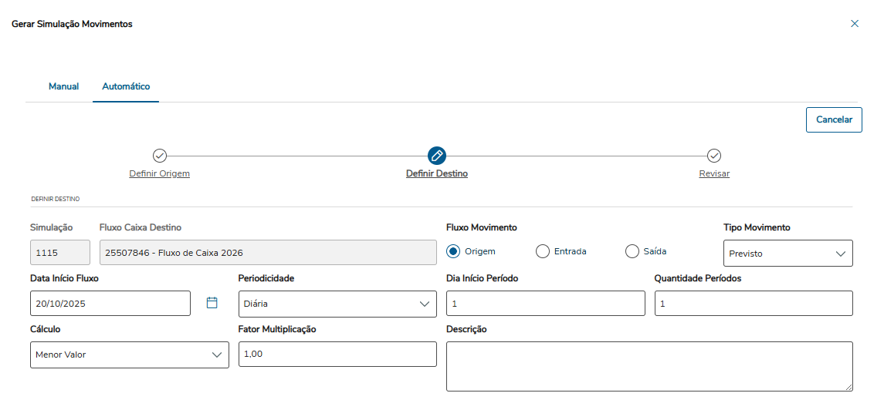Image resolution: width=884 pixels, height=410 pixels.
Task: Select the Origem radio button
Action: click(x=454, y=251)
